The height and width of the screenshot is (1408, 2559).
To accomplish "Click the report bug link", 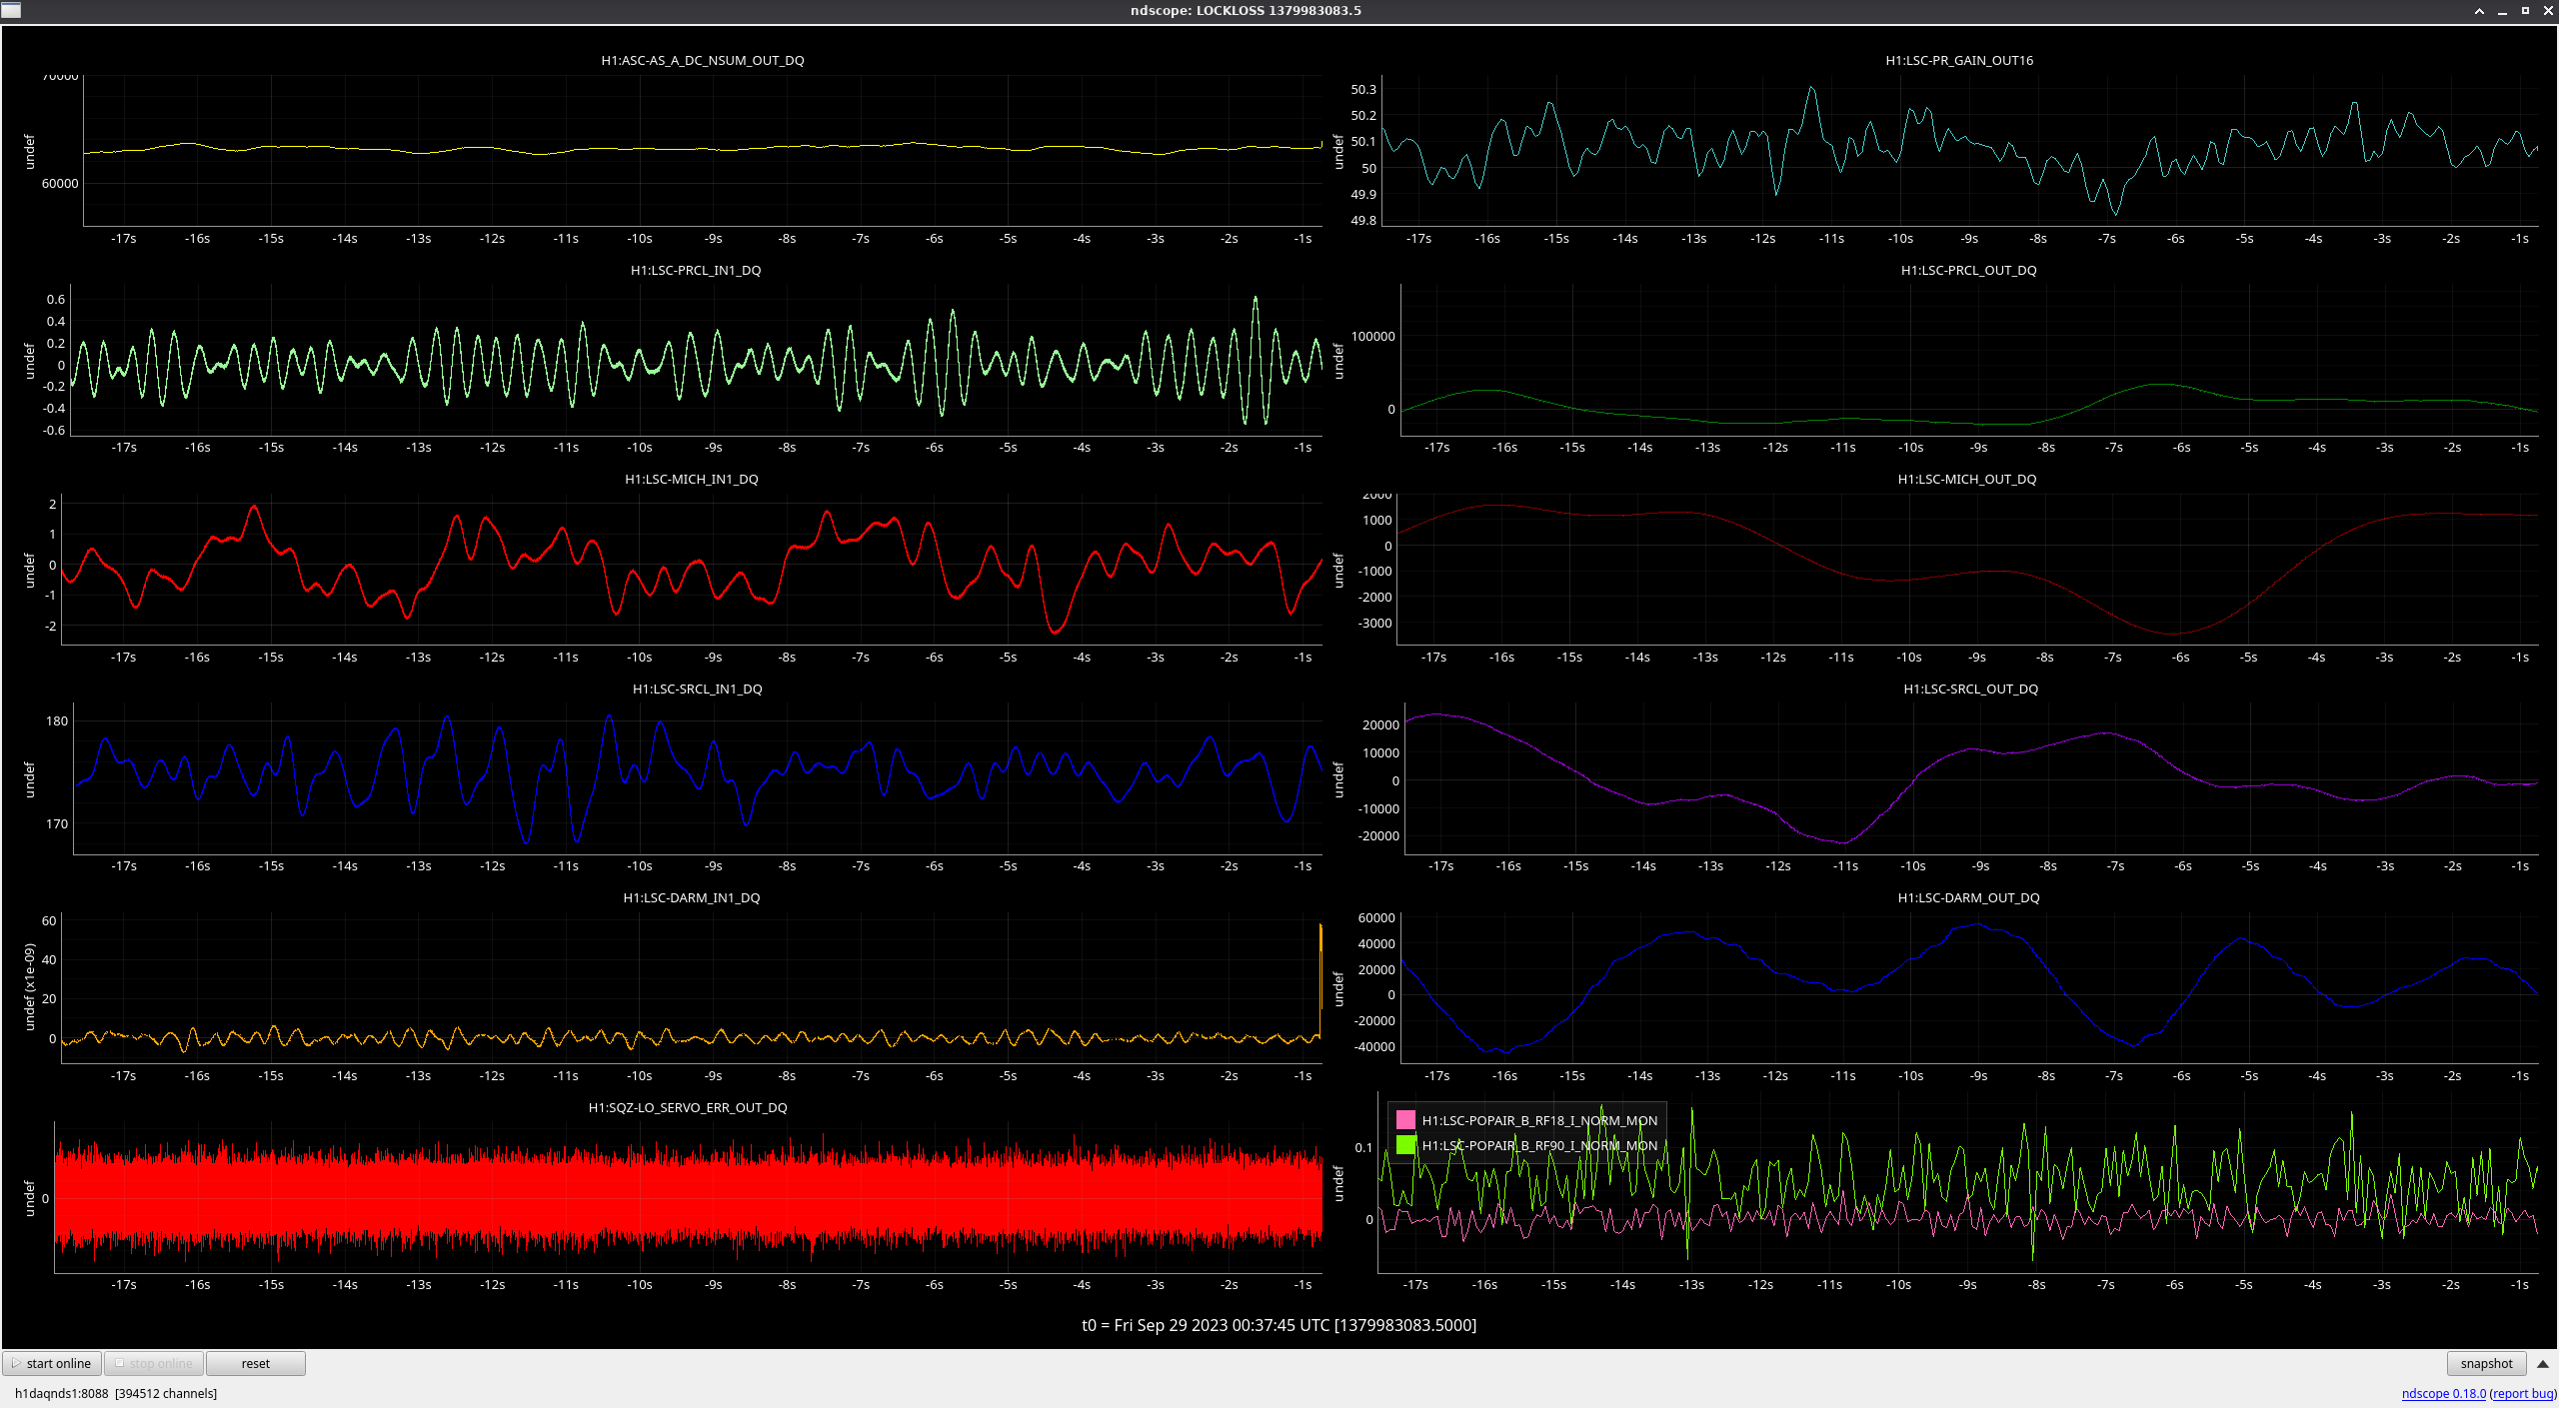I will tap(2522, 1393).
